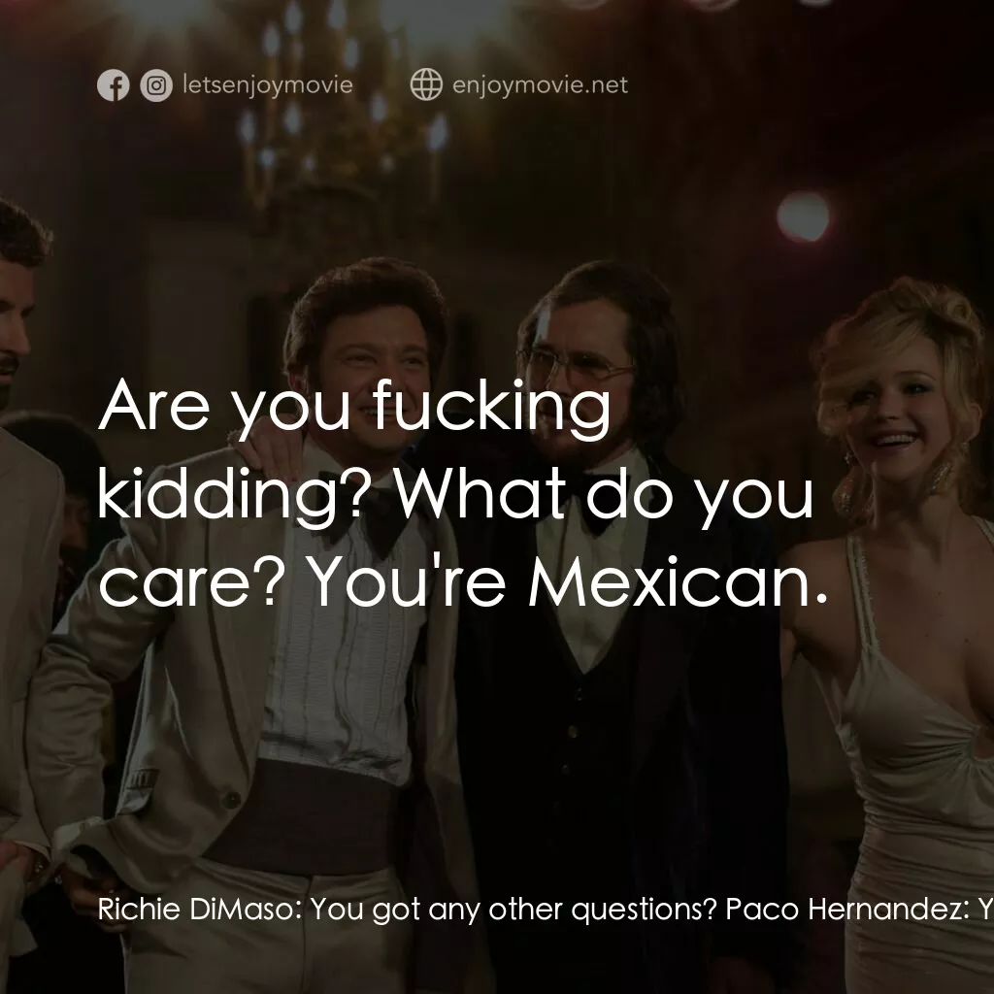This screenshot has height=994, width=994.
Task: Select the Facebook logo near letsenjoymovie
Action: (114, 85)
